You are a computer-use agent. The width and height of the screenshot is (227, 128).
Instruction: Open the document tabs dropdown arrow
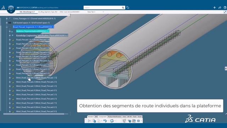[103, 12]
